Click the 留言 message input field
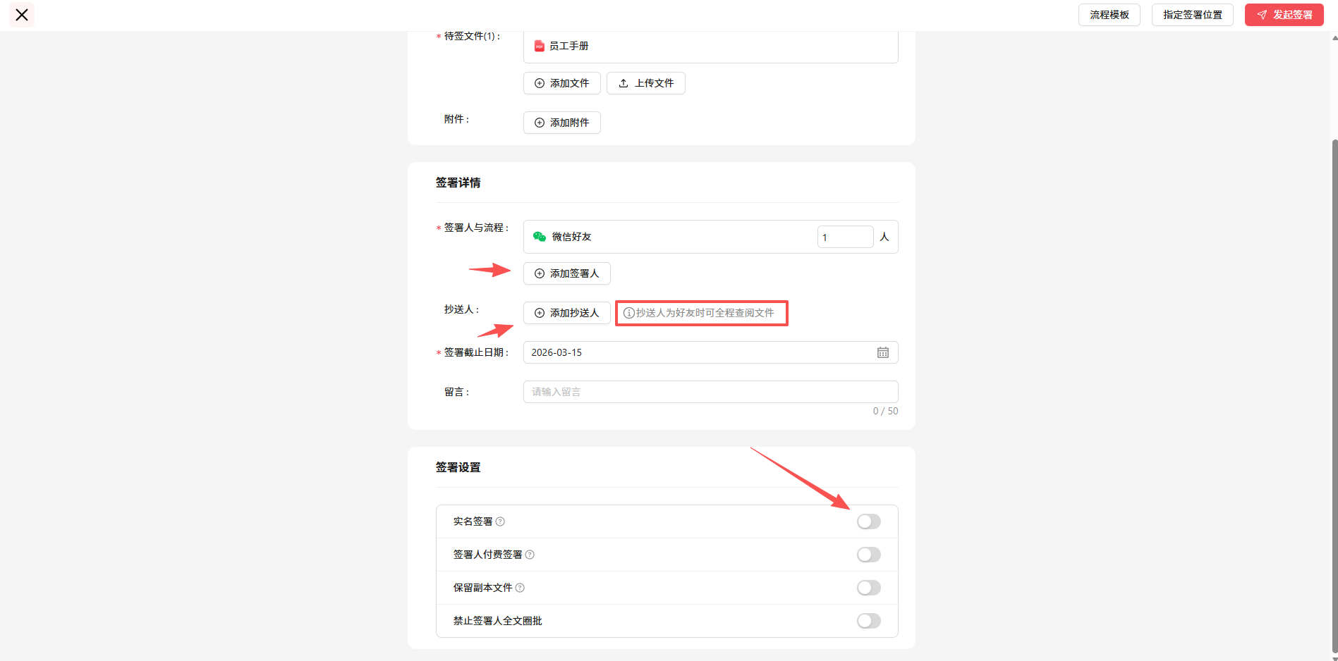Image resolution: width=1338 pixels, height=661 pixels. point(710,392)
